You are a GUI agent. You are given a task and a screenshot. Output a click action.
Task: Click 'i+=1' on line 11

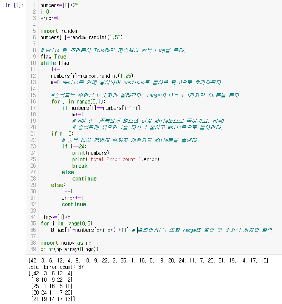pyautogui.click(x=56, y=69)
